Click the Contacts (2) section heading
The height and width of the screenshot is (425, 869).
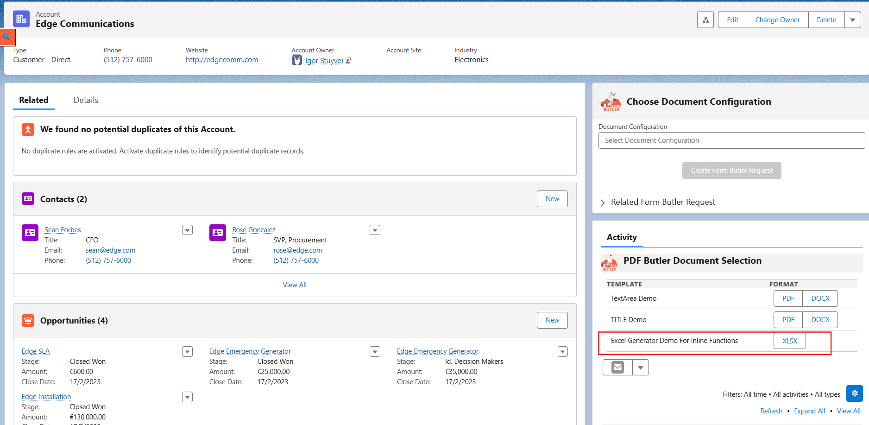pyautogui.click(x=63, y=199)
